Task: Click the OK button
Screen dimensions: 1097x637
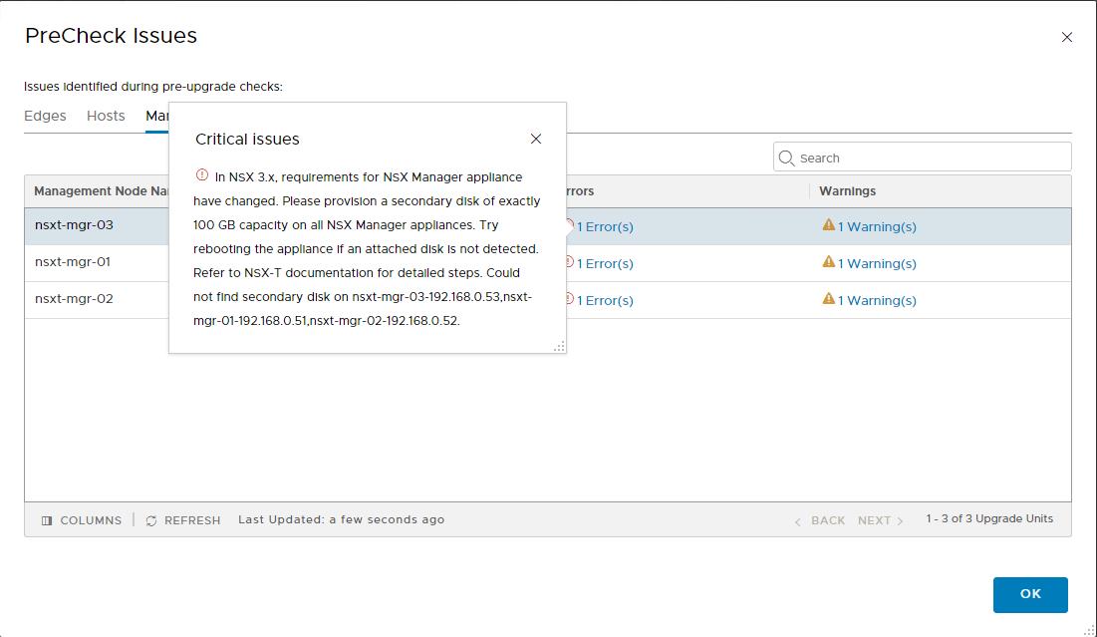Action: tap(1030, 594)
